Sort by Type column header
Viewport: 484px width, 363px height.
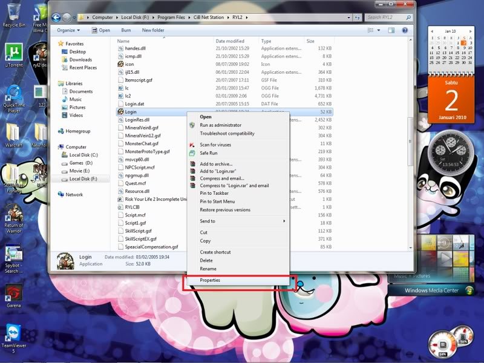tap(281, 41)
